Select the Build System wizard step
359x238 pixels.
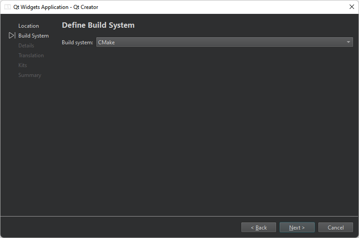tap(34, 36)
